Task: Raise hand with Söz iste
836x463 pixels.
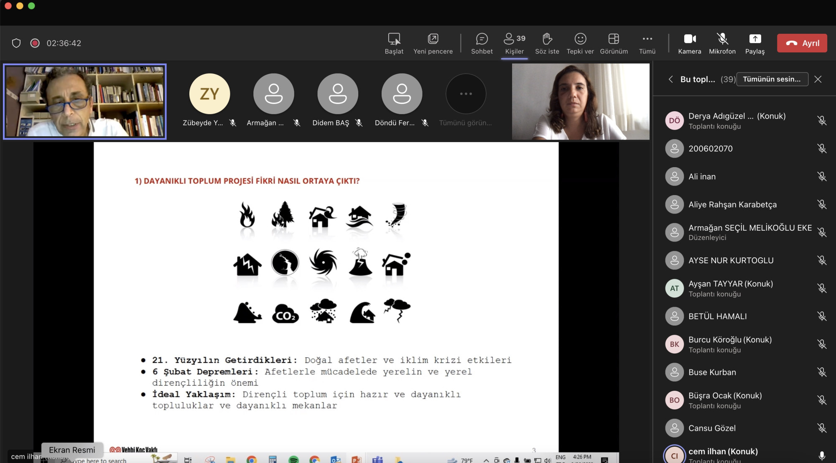Action: pos(547,43)
